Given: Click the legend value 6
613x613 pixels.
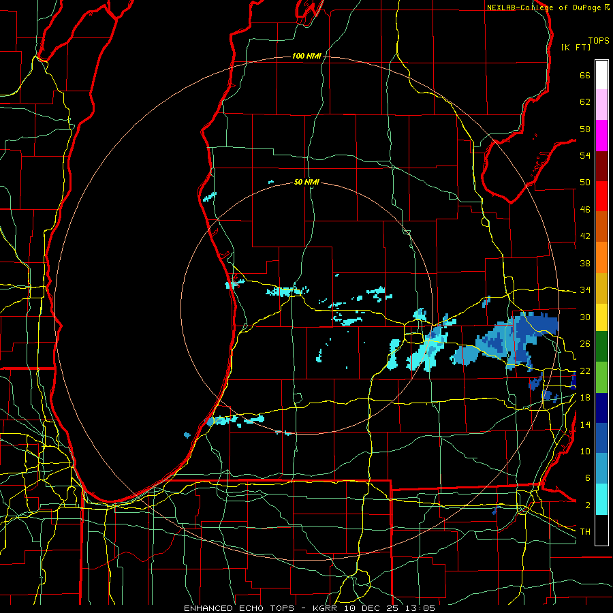Looking at the screenshot, I should click(588, 478).
